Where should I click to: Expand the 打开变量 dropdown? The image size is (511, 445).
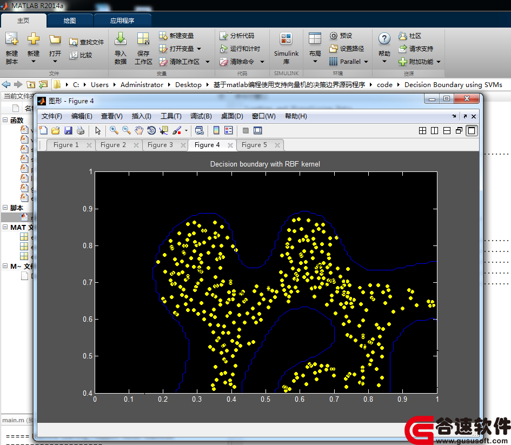click(199, 49)
